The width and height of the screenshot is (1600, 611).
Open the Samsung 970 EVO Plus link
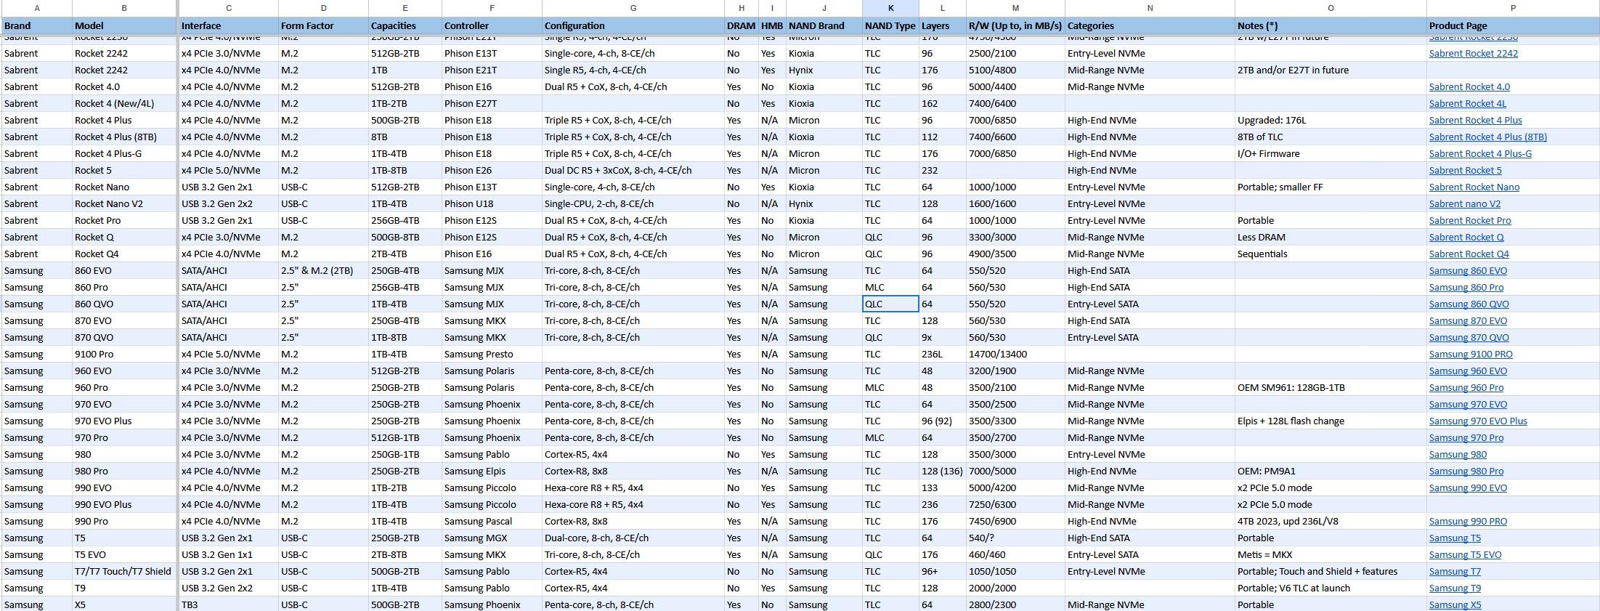(1478, 421)
